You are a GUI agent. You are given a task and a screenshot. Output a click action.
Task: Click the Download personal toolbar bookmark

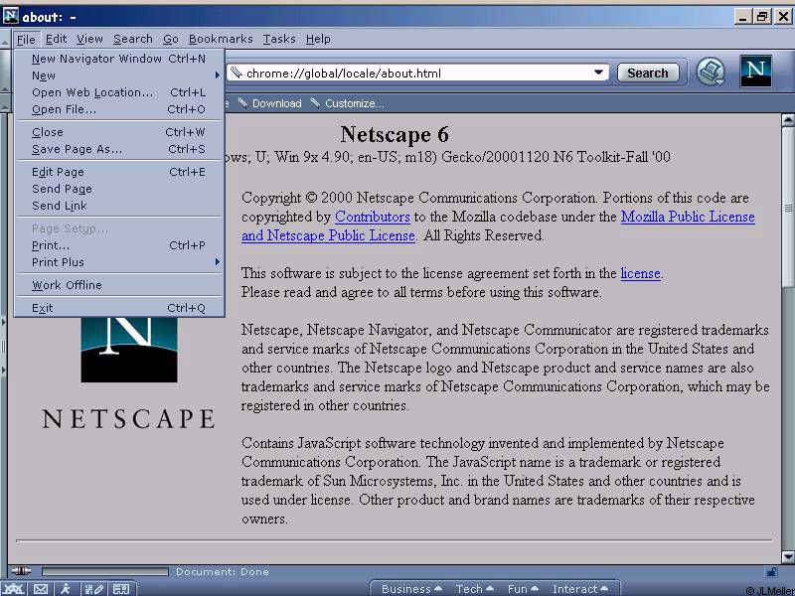[x=270, y=103]
